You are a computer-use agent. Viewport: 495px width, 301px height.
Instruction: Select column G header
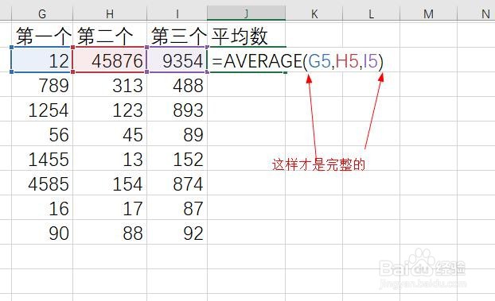pos(42,14)
